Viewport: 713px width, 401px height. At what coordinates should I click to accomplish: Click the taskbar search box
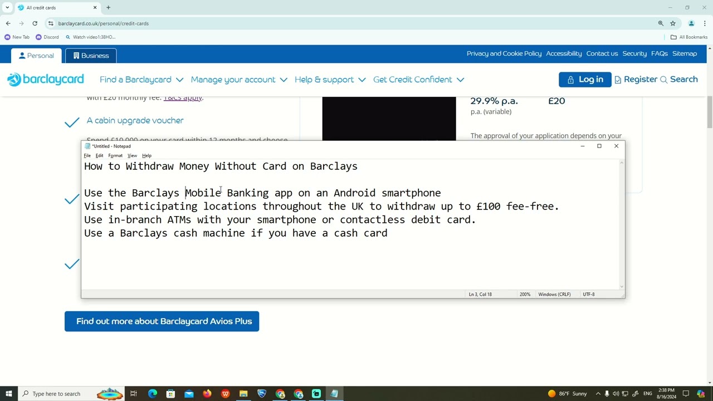tap(71, 394)
